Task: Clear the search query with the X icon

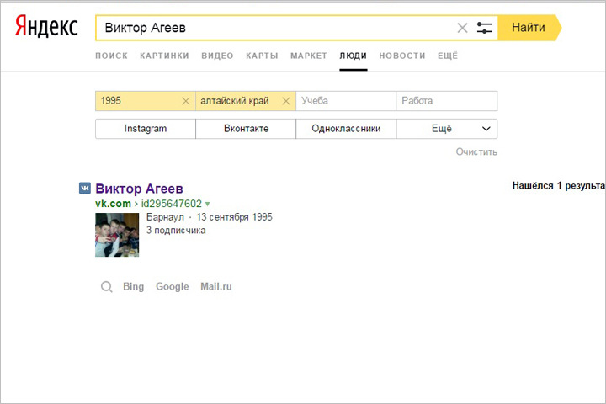Action: click(462, 28)
